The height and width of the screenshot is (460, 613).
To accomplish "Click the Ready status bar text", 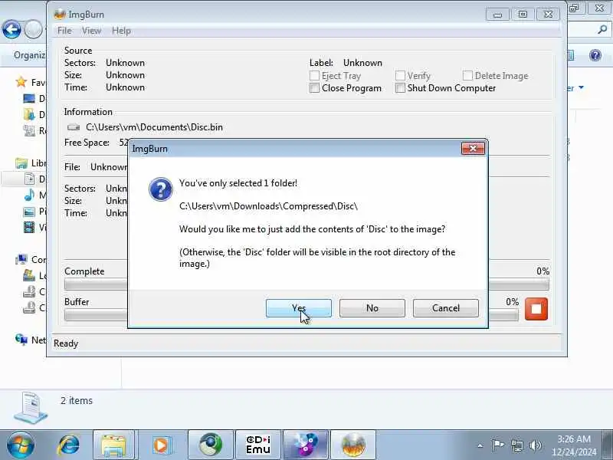I will pyautogui.click(x=66, y=343).
